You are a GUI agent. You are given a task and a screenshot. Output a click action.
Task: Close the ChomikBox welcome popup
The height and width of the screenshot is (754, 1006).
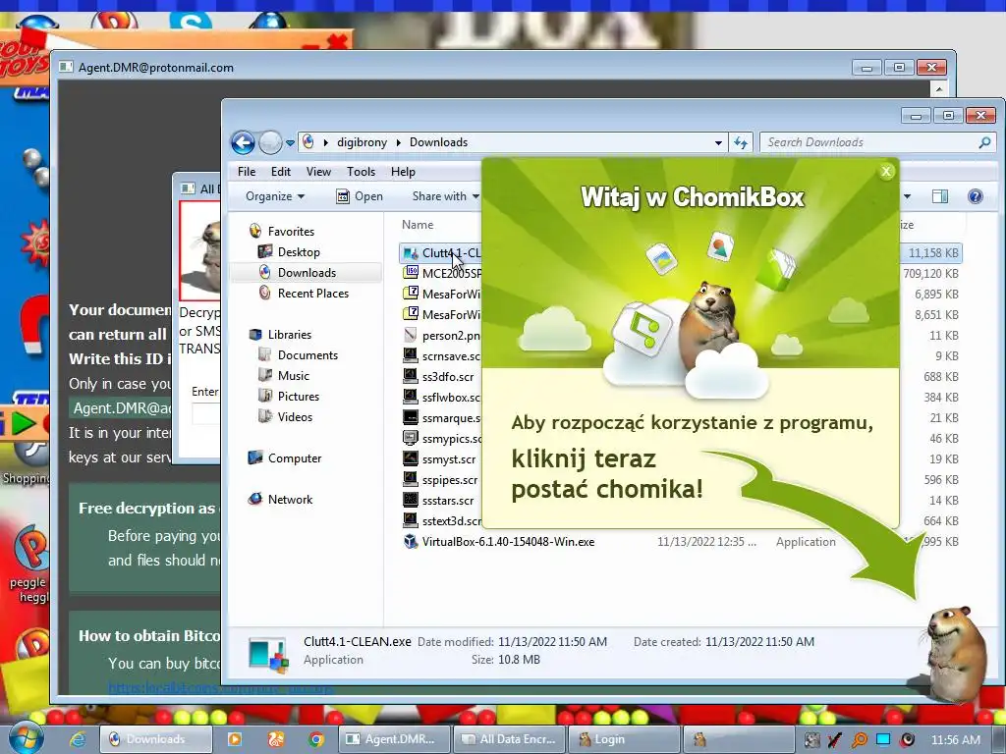tap(886, 171)
